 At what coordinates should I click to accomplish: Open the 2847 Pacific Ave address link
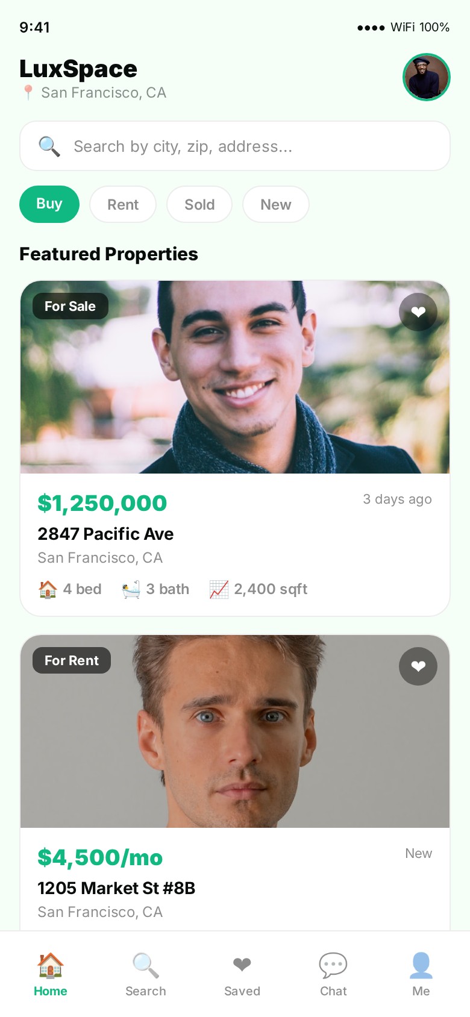105,534
